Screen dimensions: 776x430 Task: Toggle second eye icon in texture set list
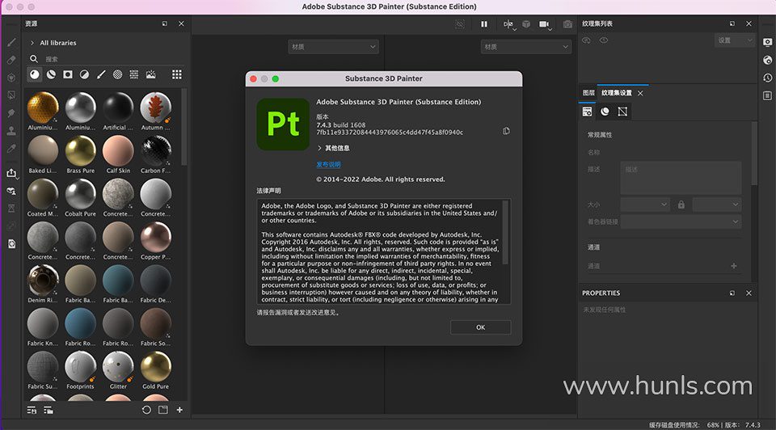coord(604,40)
